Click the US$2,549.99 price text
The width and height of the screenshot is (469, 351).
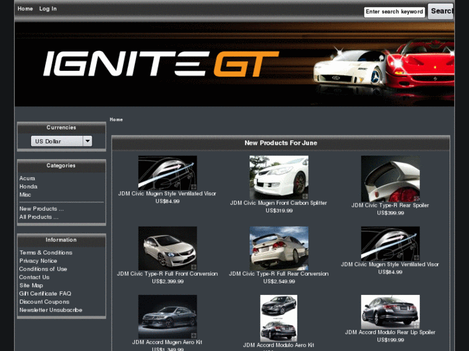[x=279, y=281]
